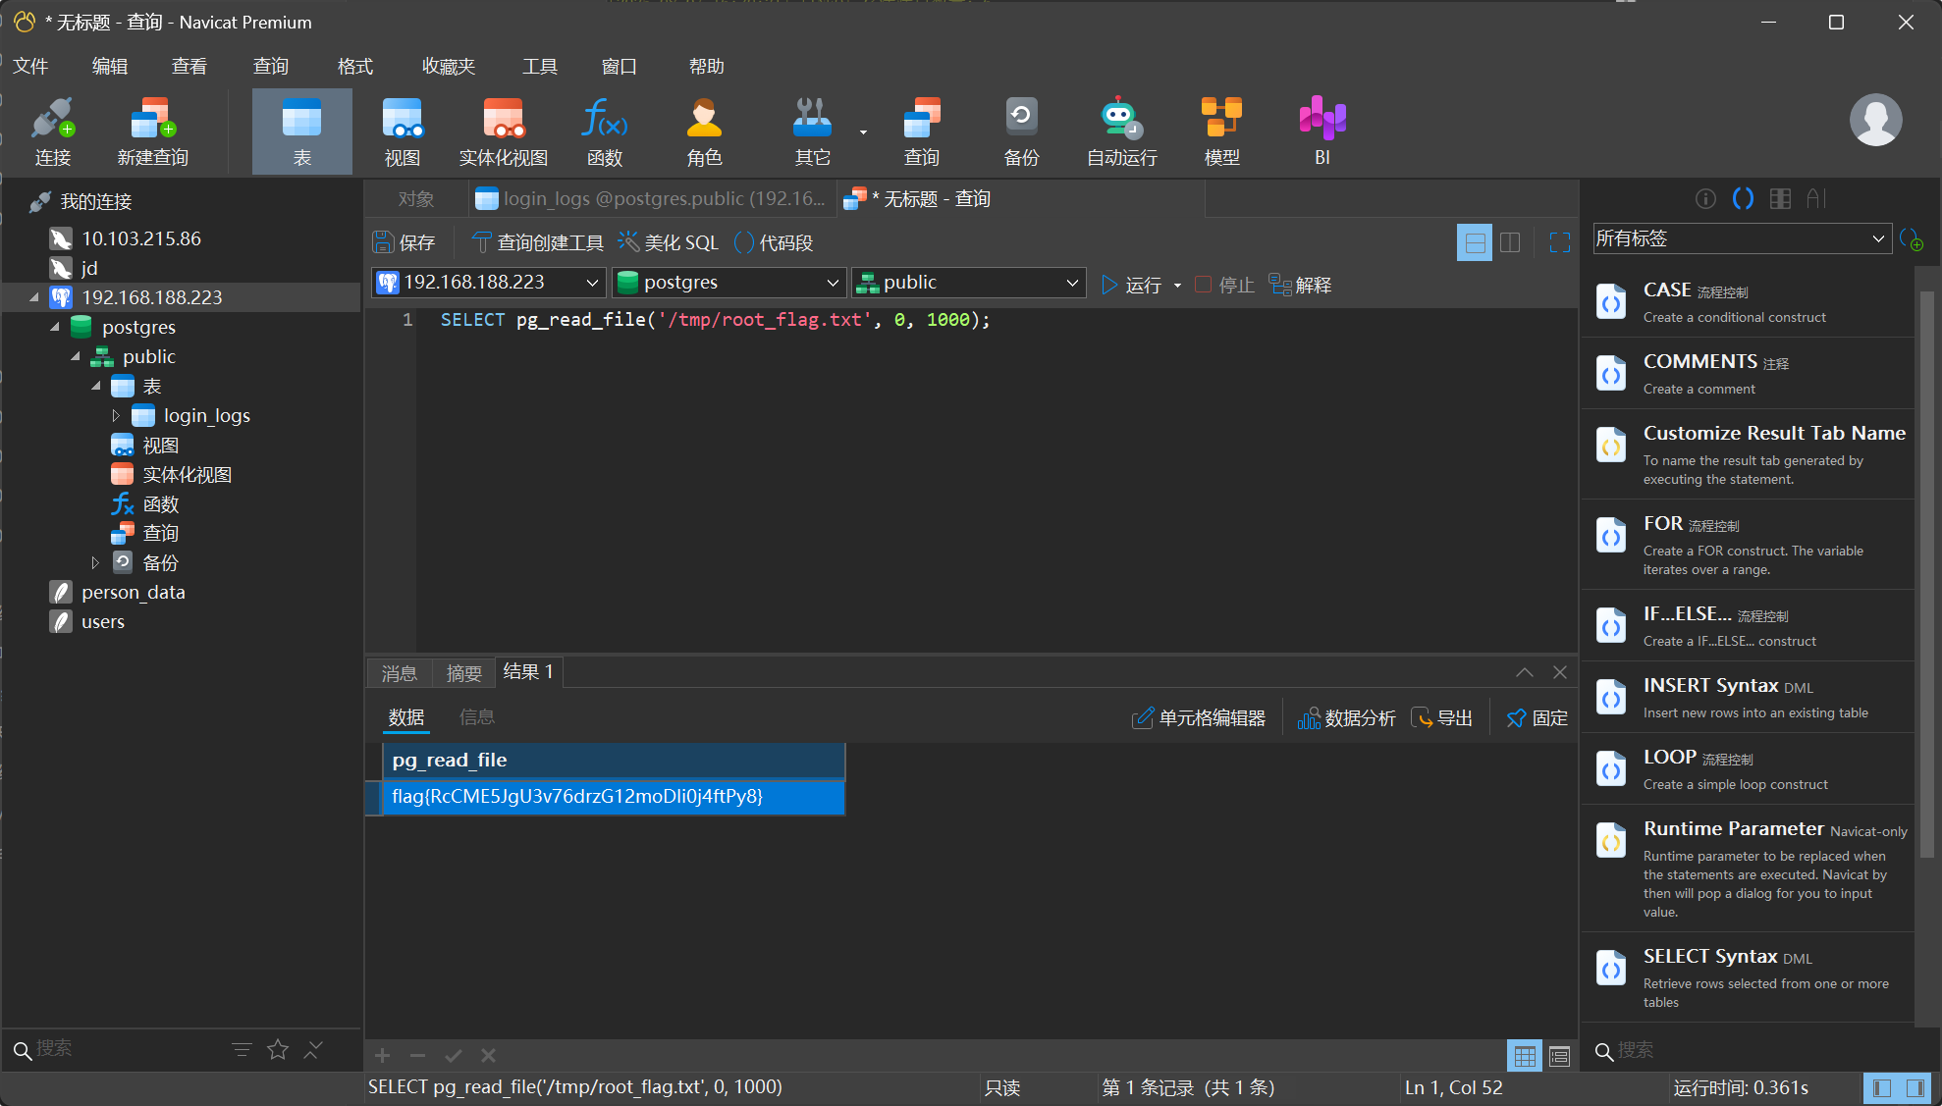Click the add snippet icon
1942x1106 pixels.
1911,239
